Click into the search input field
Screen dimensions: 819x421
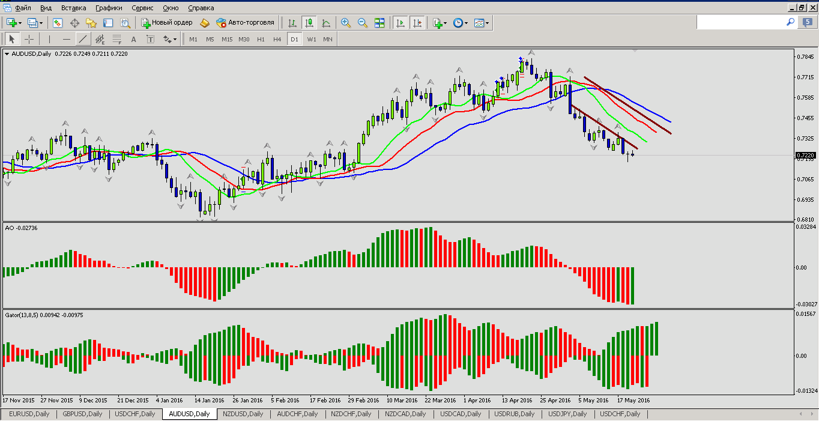click(x=741, y=22)
